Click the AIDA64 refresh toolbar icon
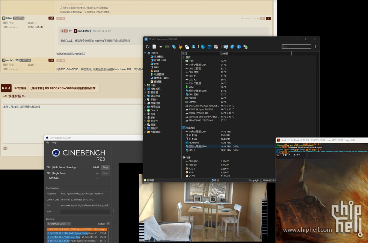368x243 pixels. click(x=148, y=47)
